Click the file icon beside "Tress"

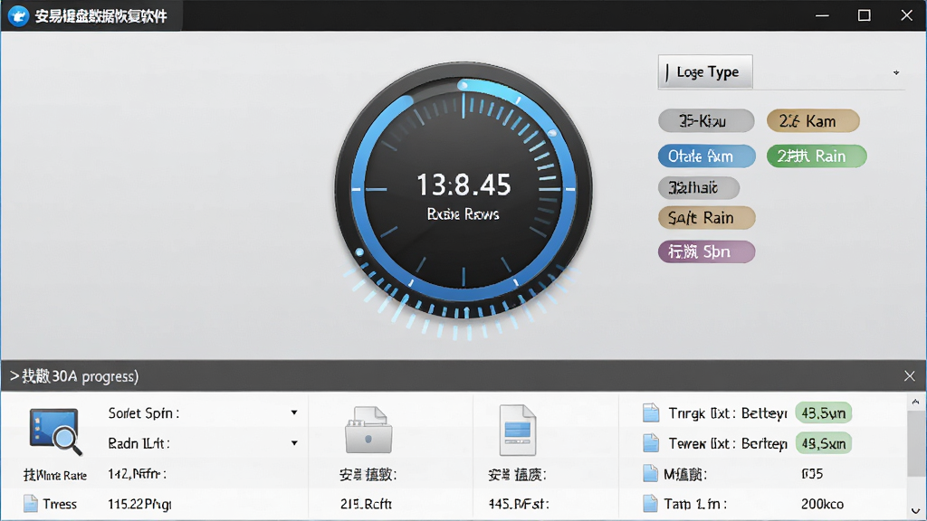coord(30,504)
